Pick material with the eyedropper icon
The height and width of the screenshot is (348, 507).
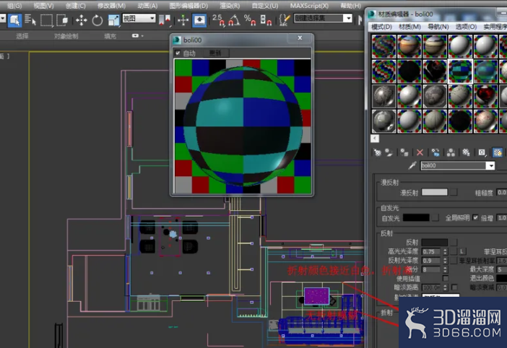point(412,166)
